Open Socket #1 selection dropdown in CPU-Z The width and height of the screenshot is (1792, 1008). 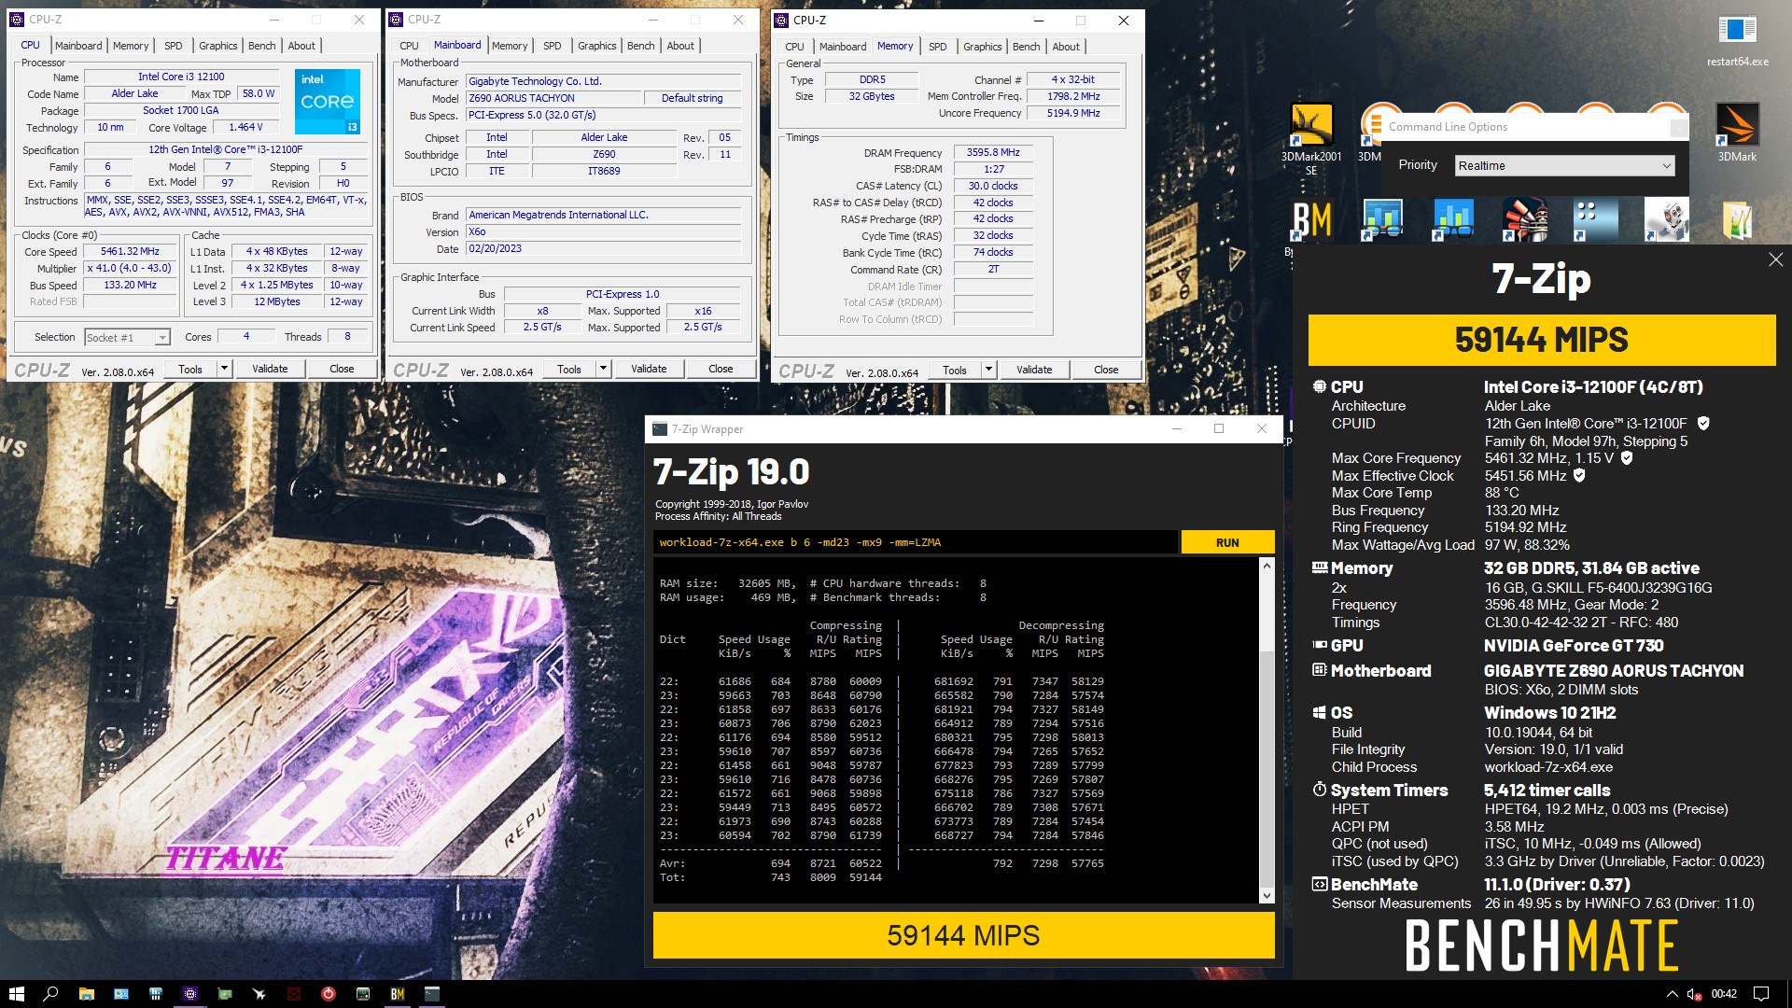tap(127, 338)
